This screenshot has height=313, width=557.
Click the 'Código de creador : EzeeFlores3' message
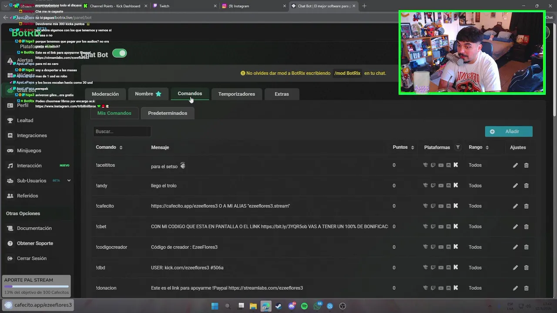coord(184,247)
